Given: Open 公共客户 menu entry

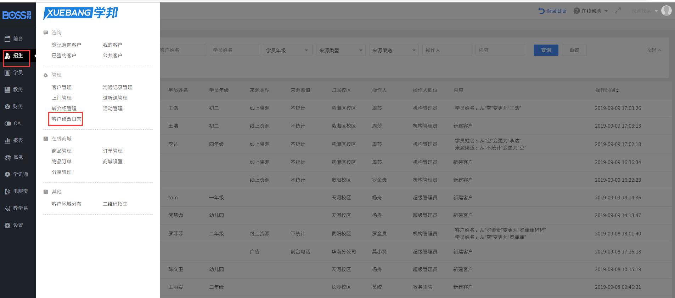Looking at the screenshot, I should pos(112,55).
